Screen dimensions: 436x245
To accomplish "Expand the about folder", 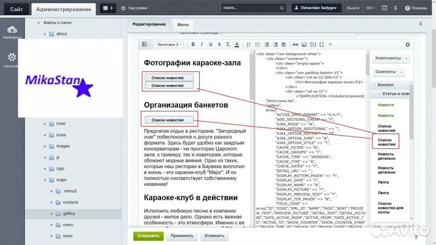I will click(45, 34).
